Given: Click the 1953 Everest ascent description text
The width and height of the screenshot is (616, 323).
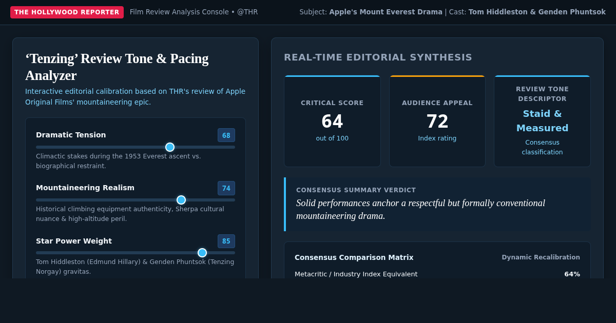Looking at the screenshot, I should pyautogui.click(x=119, y=161).
